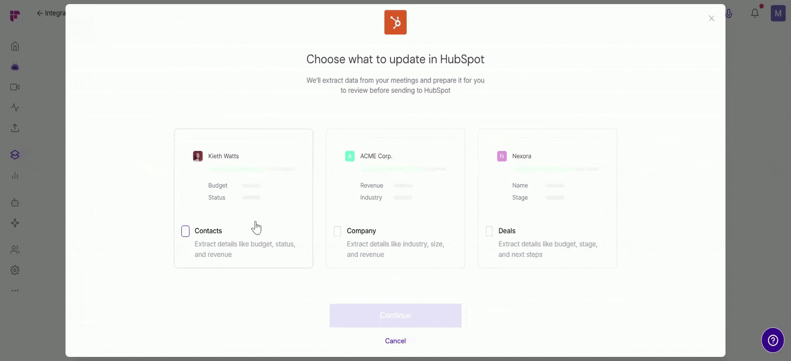Open Home from the sidebar
791x361 pixels.
[15, 46]
